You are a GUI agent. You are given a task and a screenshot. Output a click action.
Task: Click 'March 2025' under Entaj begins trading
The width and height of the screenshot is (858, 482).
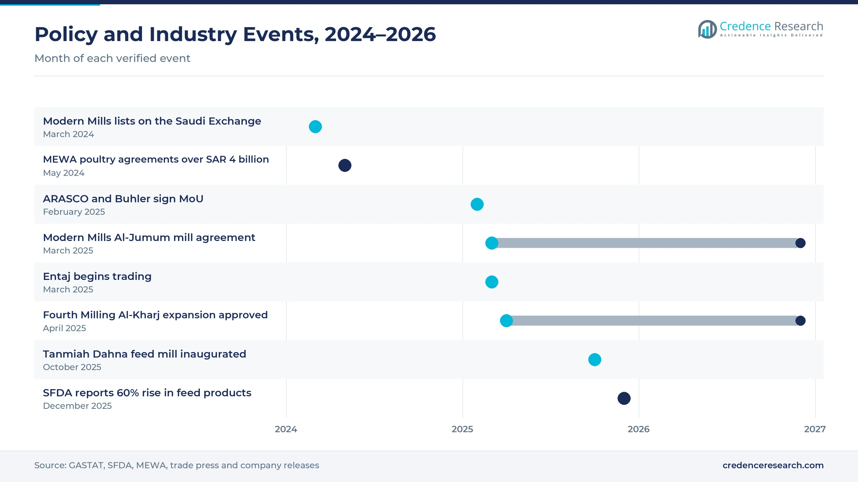point(68,290)
